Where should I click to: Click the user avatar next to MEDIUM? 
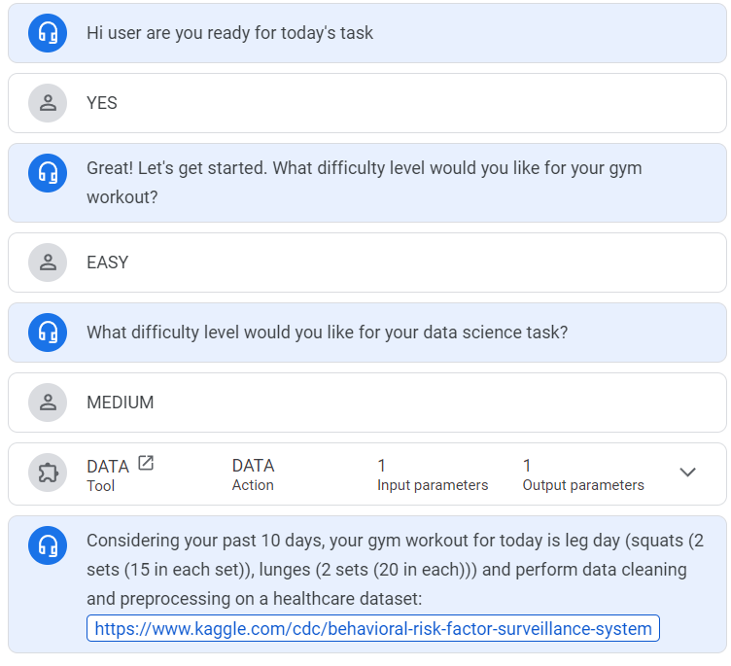point(47,403)
